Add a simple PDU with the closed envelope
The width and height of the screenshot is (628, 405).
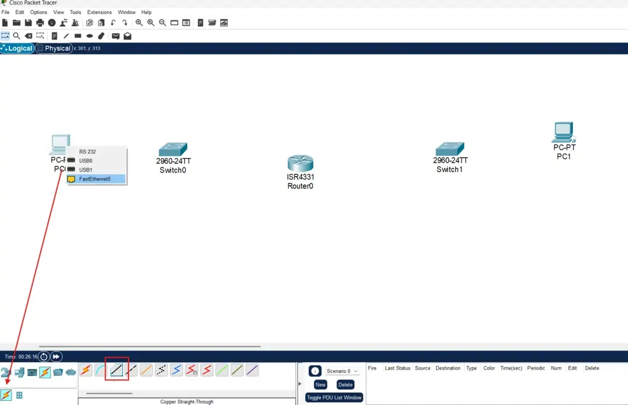tap(116, 36)
